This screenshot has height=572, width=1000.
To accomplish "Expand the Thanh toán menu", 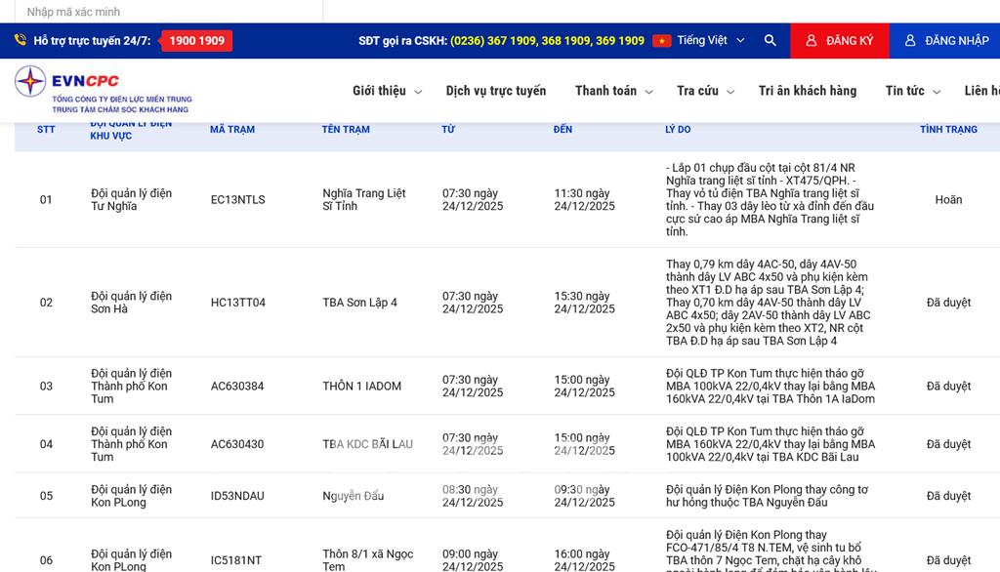I will pos(613,91).
